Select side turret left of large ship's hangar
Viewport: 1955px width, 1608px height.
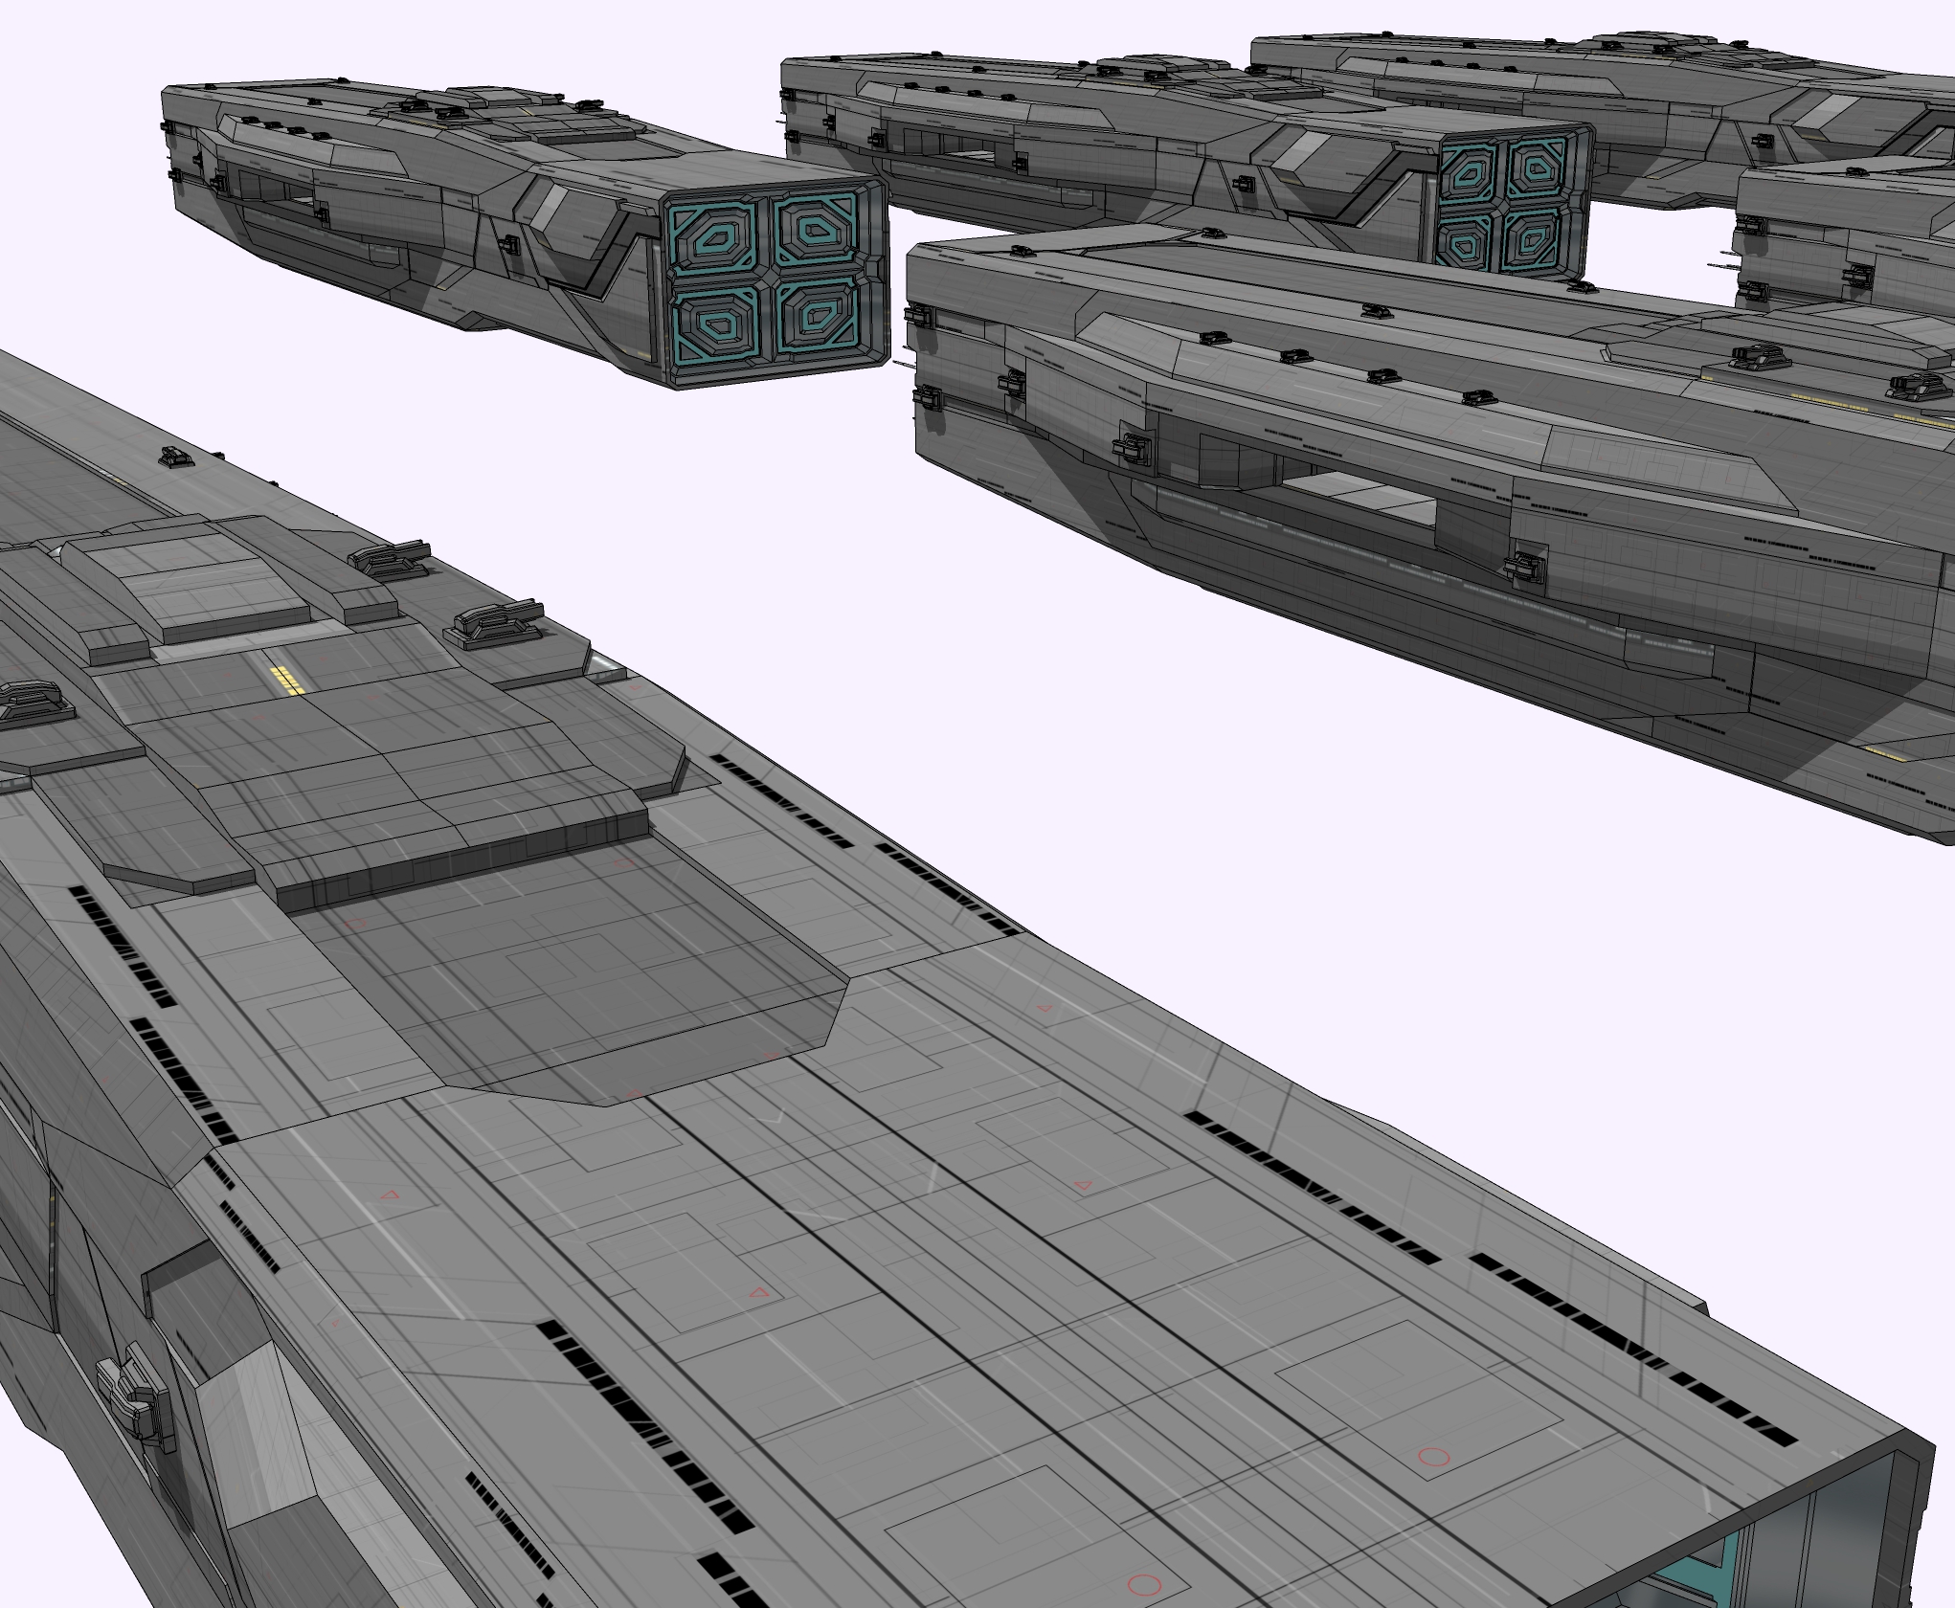point(1132,447)
